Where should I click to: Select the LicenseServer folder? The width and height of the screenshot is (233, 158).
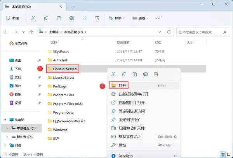tap(61, 78)
